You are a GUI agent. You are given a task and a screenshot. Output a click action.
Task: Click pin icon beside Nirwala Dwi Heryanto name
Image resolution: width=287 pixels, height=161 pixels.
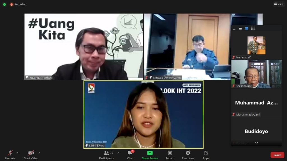[151, 78]
